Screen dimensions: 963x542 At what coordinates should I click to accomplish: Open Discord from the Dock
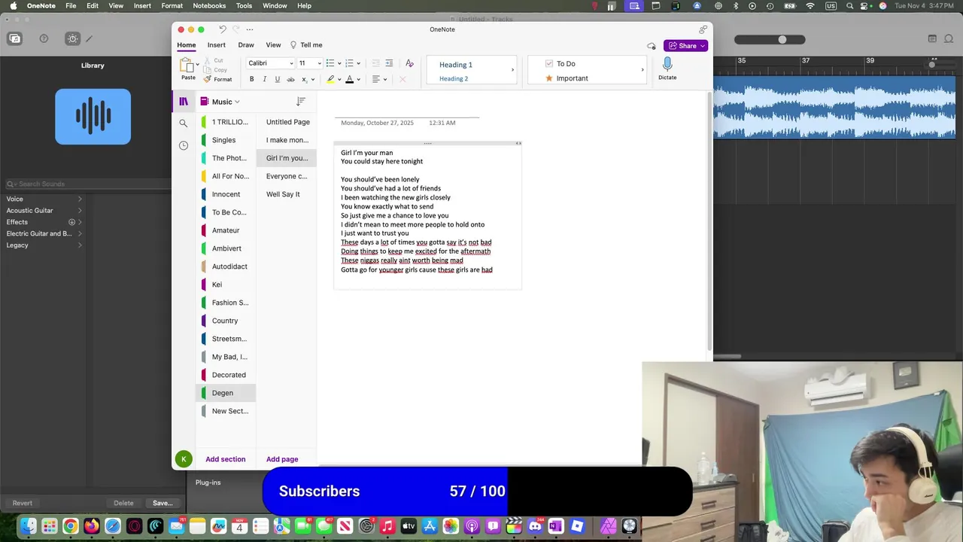[x=535, y=526]
